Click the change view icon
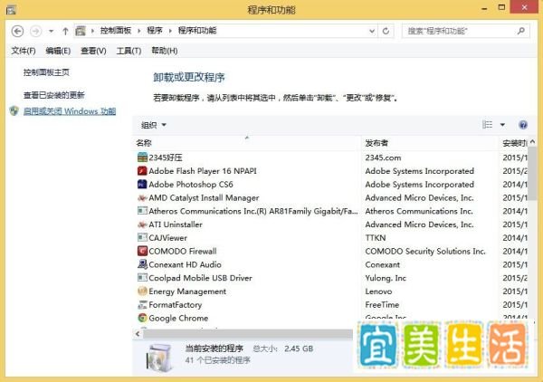Screen dimensions: 543x382 (487, 125)
